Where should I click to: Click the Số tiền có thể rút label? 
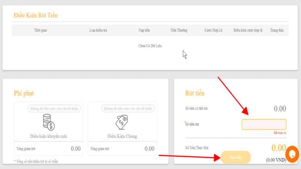[196, 108]
